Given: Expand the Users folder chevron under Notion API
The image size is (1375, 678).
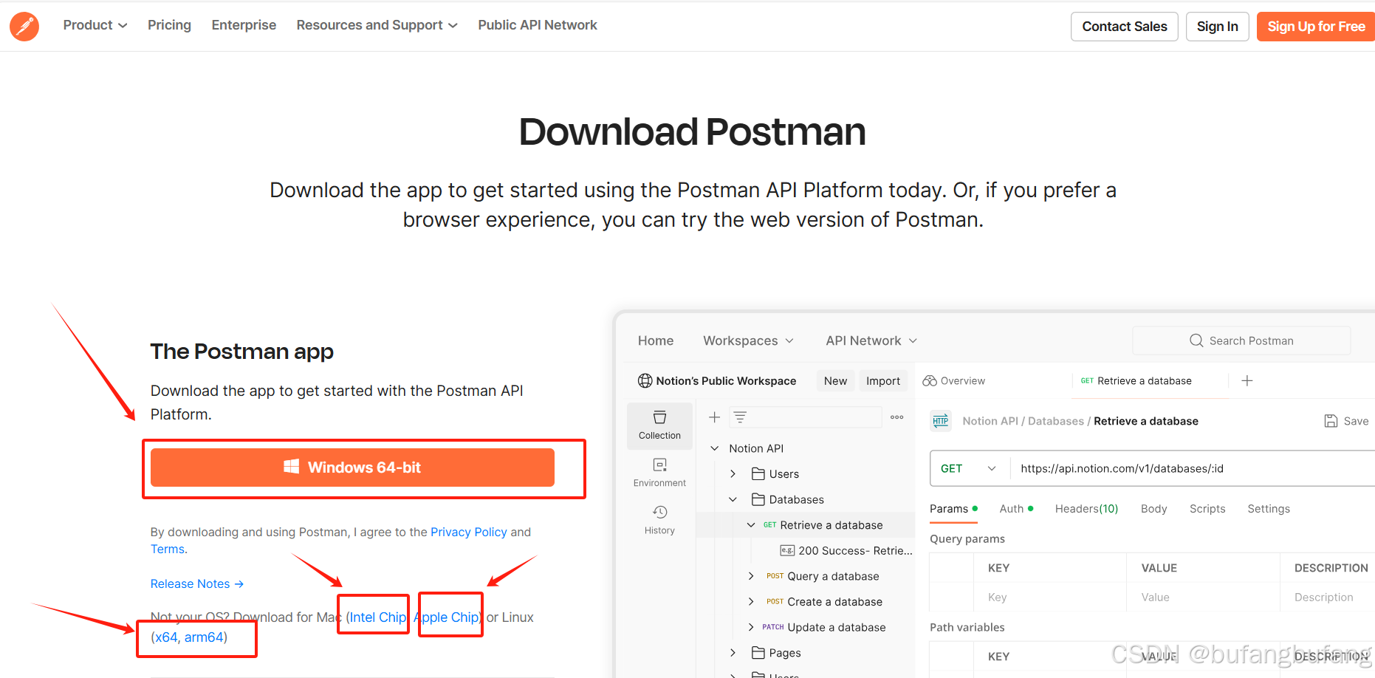Looking at the screenshot, I should (733, 473).
